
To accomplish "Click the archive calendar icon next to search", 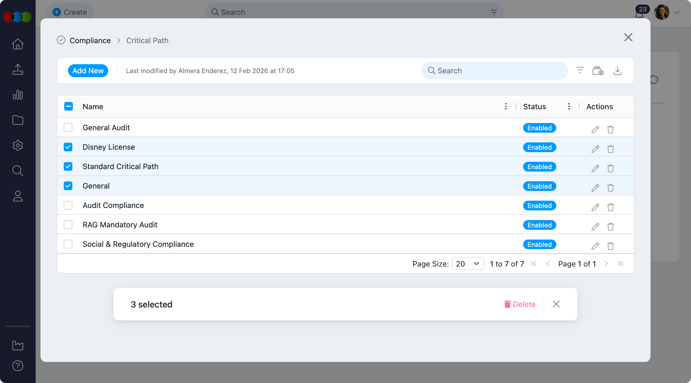I will point(598,70).
